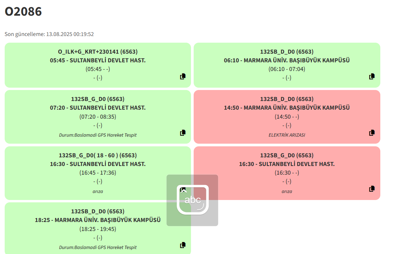Viewport: 393px width, 254px height.
Task: Copy the 07:20 Sultanbeyli Devlet Hast. card
Action: click(183, 133)
